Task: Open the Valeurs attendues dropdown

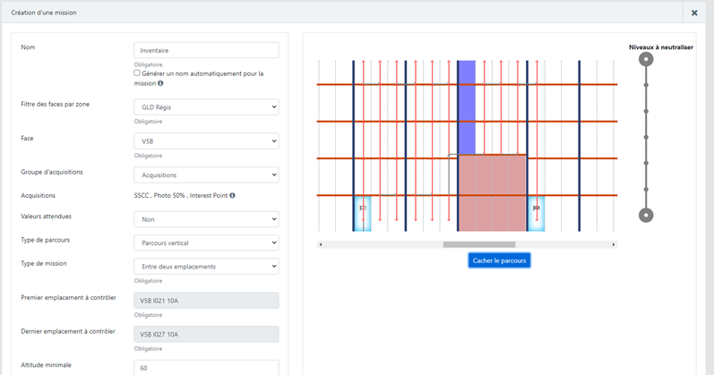Action: pos(206,219)
